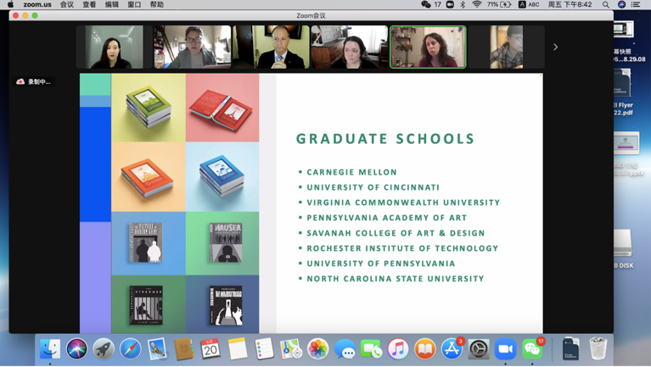Select participant video with glasses woman
Screen dimensions: 651x367
(x=193, y=47)
